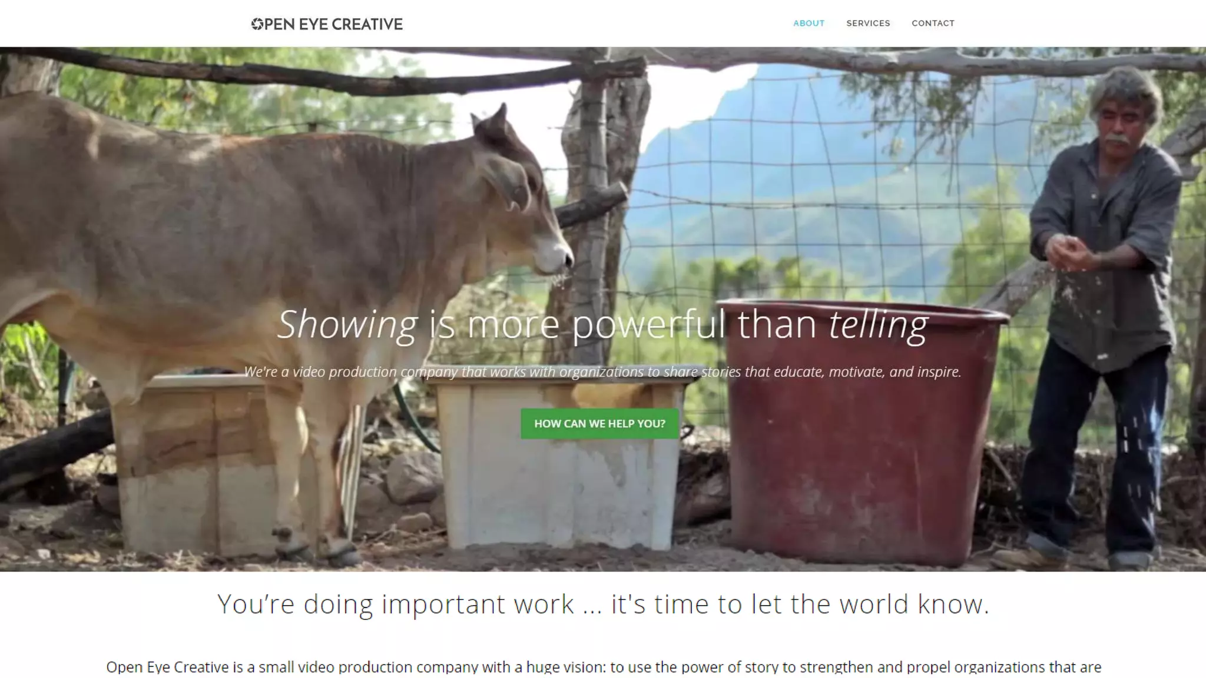Click the OPEN EYE CREATIVE logo text
The image size is (1206, 678).
327,24
